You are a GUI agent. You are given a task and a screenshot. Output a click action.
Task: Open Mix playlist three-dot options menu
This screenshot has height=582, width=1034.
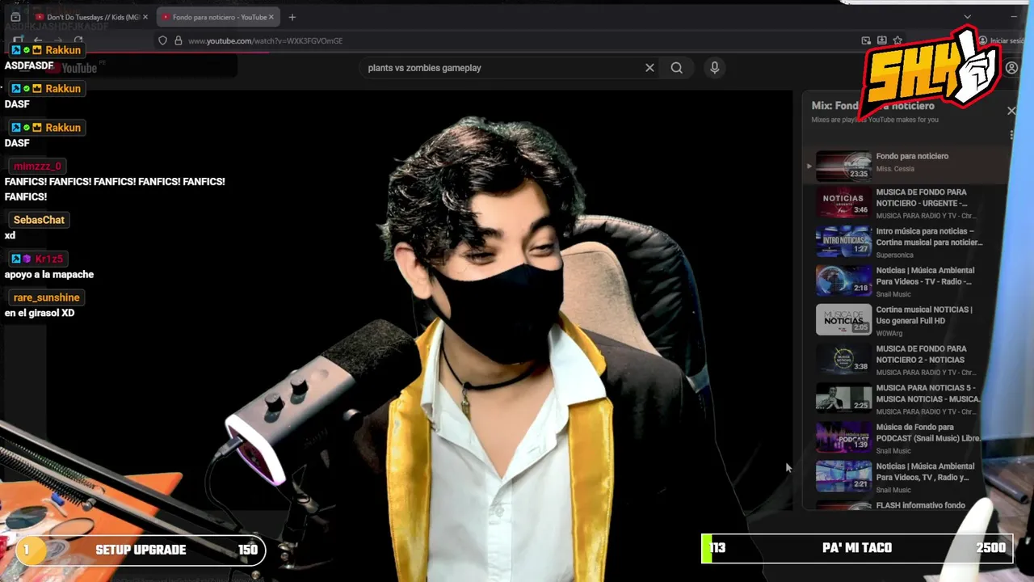point(1011,135)
